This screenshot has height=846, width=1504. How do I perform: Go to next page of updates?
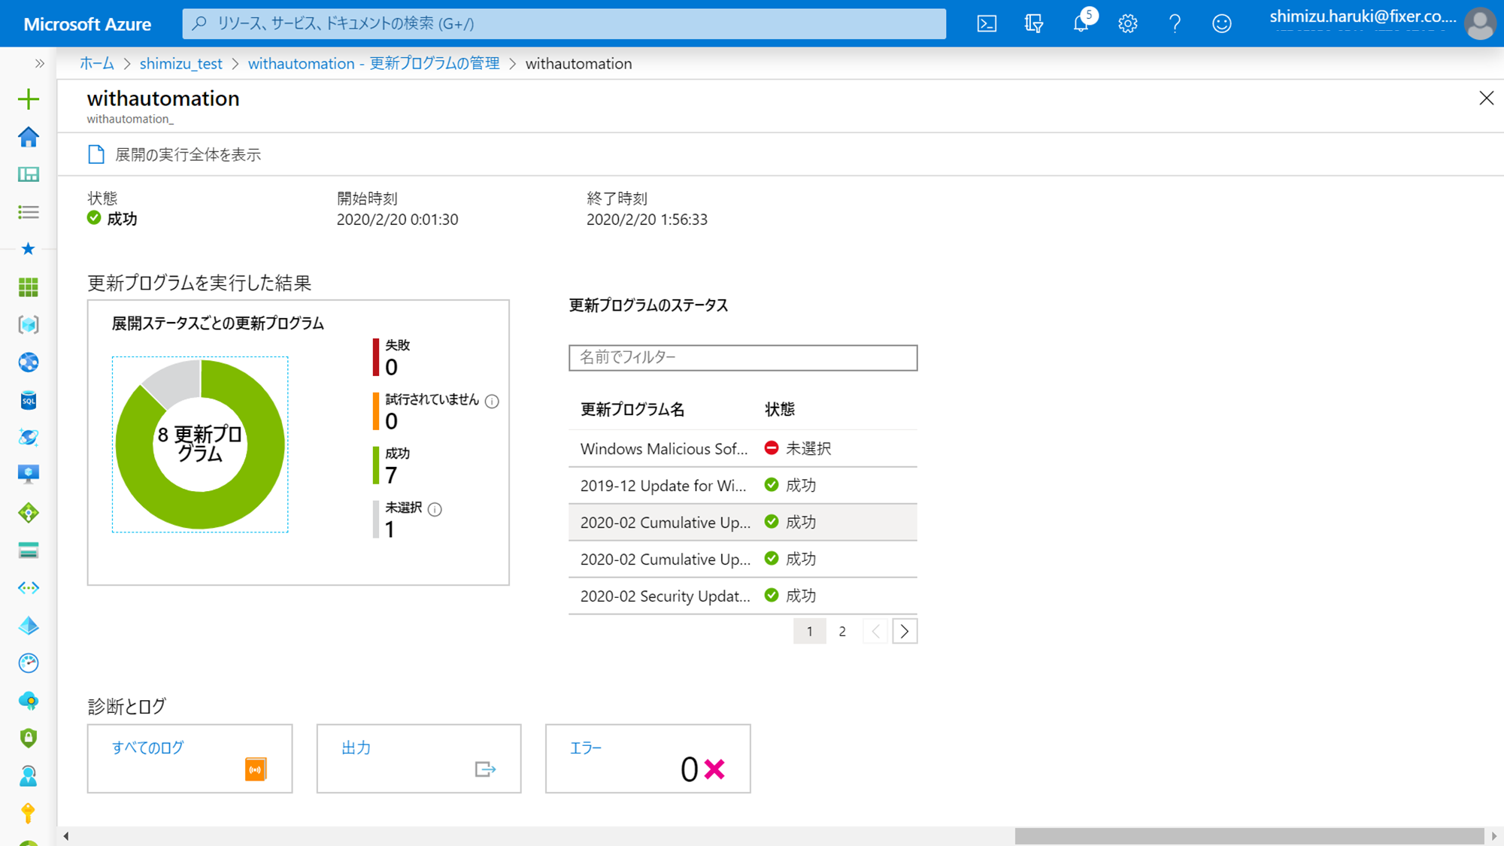point(905,632)
